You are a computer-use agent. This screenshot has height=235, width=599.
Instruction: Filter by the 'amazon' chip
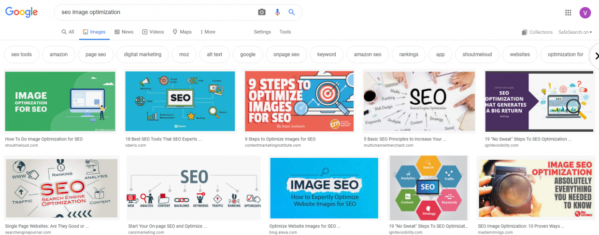coord(58,55)
